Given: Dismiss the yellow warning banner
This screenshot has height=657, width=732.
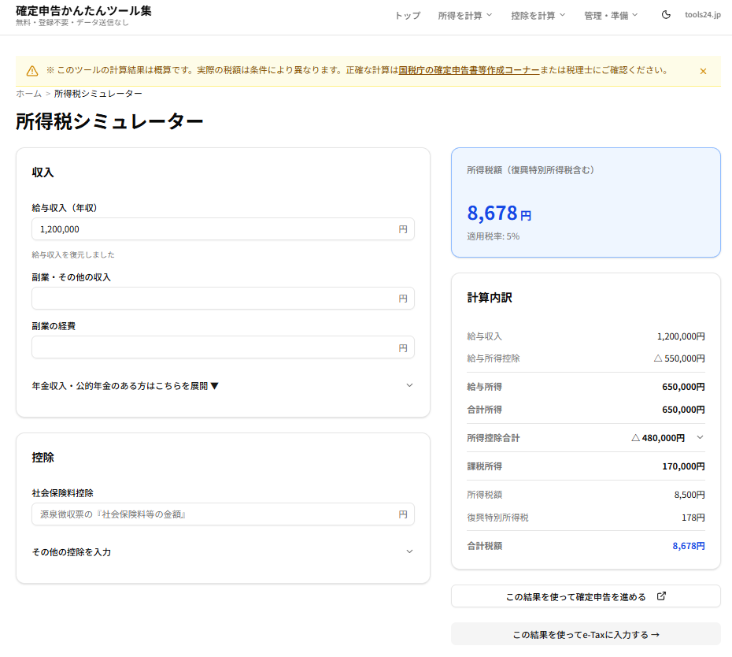Looking at the screenshot, I should coord(703,71).
